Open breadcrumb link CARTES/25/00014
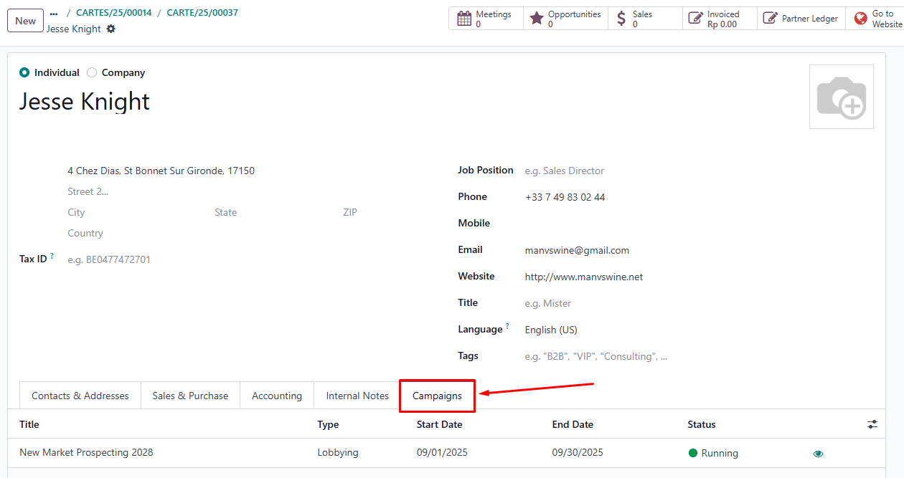This screenshot has height=478, width=904. (x=113, y=13)
